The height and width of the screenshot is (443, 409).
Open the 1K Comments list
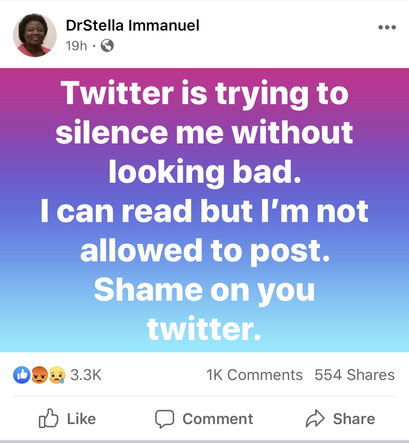pyautogui.click(x=254, y=375)
